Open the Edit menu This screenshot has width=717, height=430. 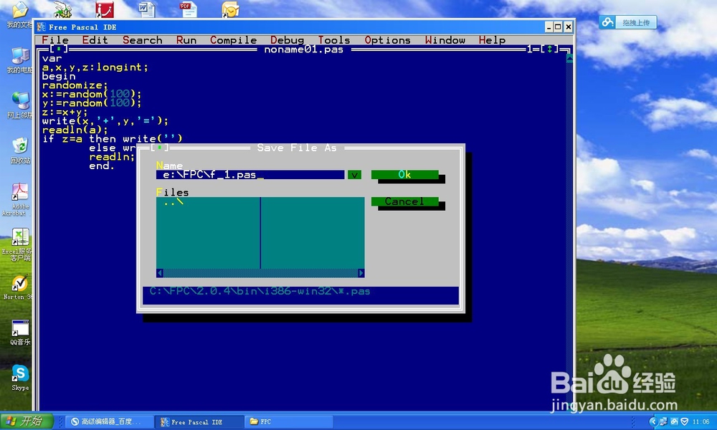[x=95, y=40]
